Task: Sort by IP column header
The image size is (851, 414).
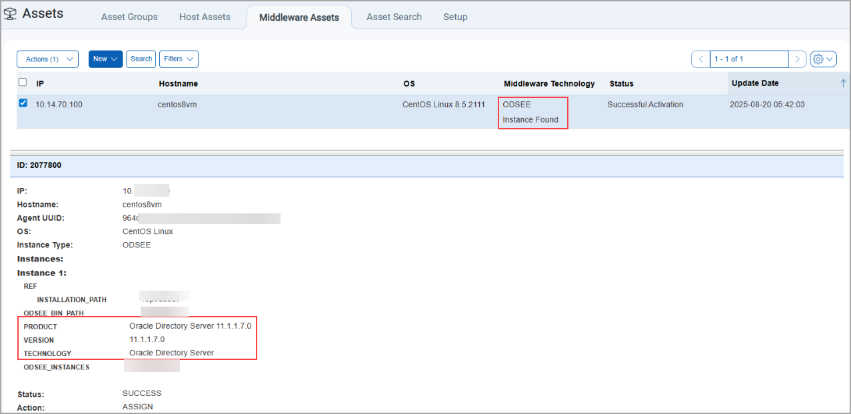Action: pos(40,84)
